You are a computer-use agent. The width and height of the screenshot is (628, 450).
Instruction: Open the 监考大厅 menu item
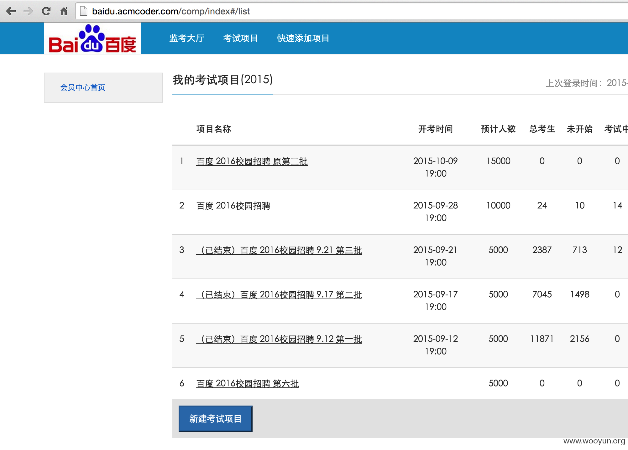point(187,38)
